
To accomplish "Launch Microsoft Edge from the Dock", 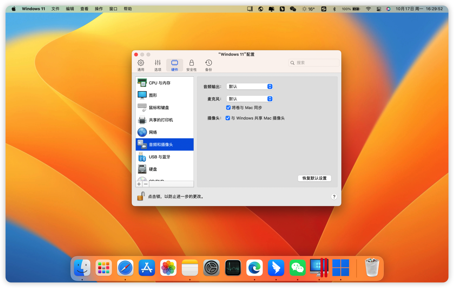I will pyautogui.click(x=255, y=268).
